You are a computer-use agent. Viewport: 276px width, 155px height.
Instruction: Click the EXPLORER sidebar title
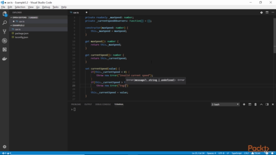[x=17, y=12]
